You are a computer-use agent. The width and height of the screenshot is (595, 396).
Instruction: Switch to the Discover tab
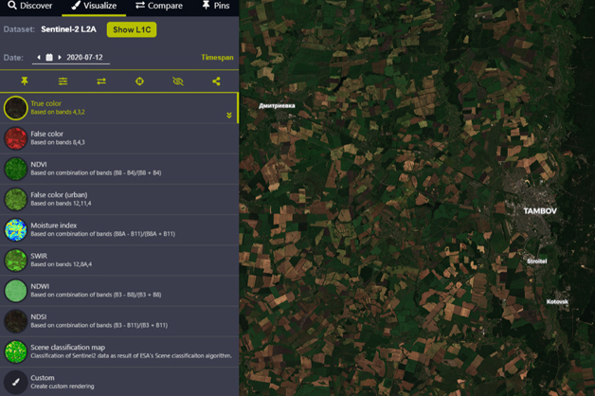pos(30,7)
